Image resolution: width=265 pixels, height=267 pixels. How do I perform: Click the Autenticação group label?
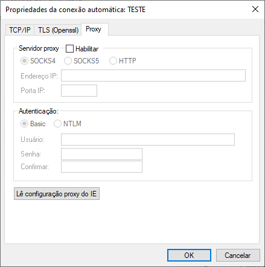coord(39,111)
